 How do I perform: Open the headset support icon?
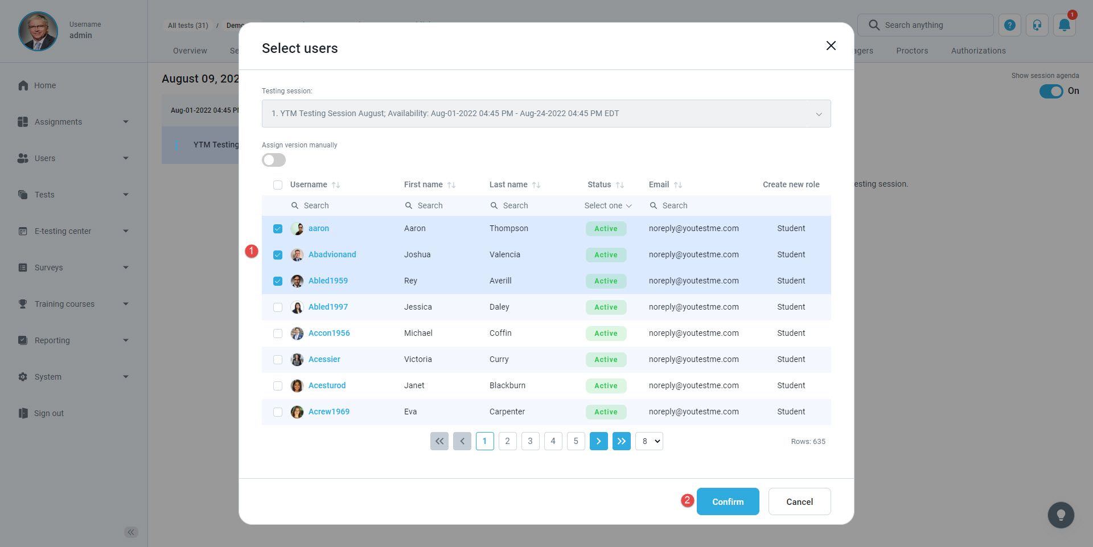(1037, 25)
